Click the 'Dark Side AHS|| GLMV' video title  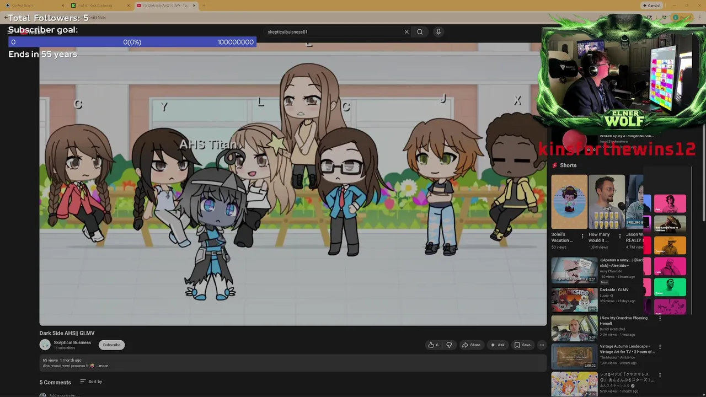[67, 333]
